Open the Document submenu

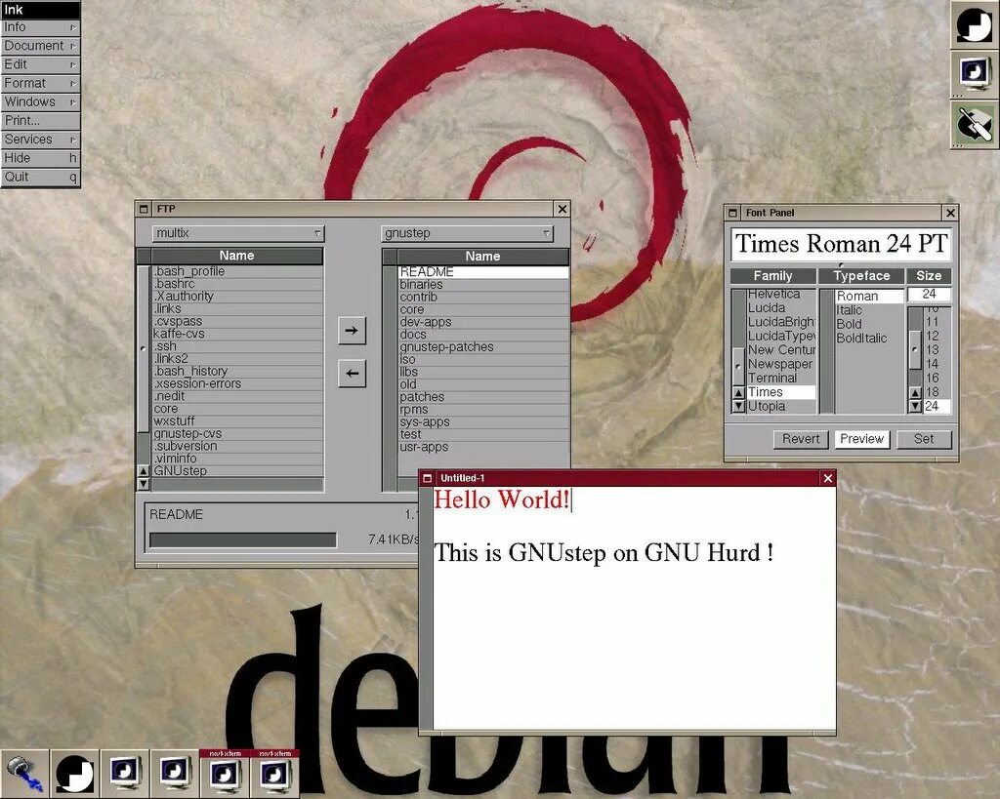pos(40,46)
